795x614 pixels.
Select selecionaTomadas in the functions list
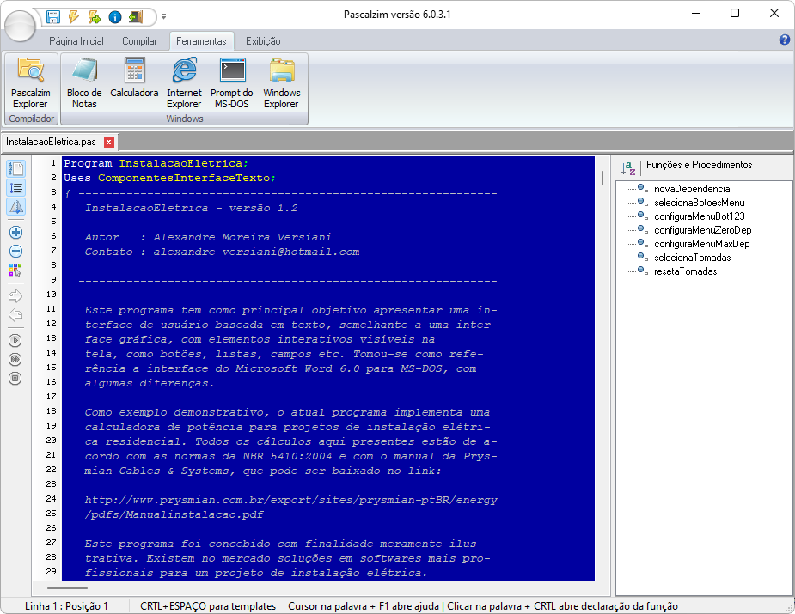click(692, 258)
